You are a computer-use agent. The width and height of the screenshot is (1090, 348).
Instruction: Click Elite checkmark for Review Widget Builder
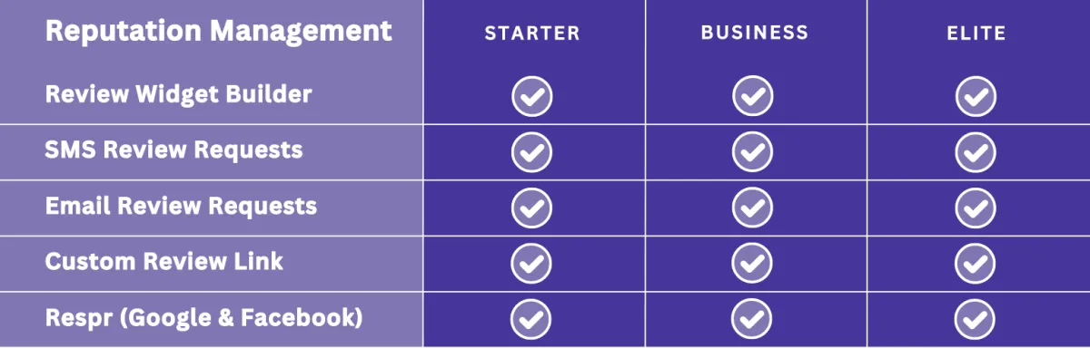click(976, 96)
